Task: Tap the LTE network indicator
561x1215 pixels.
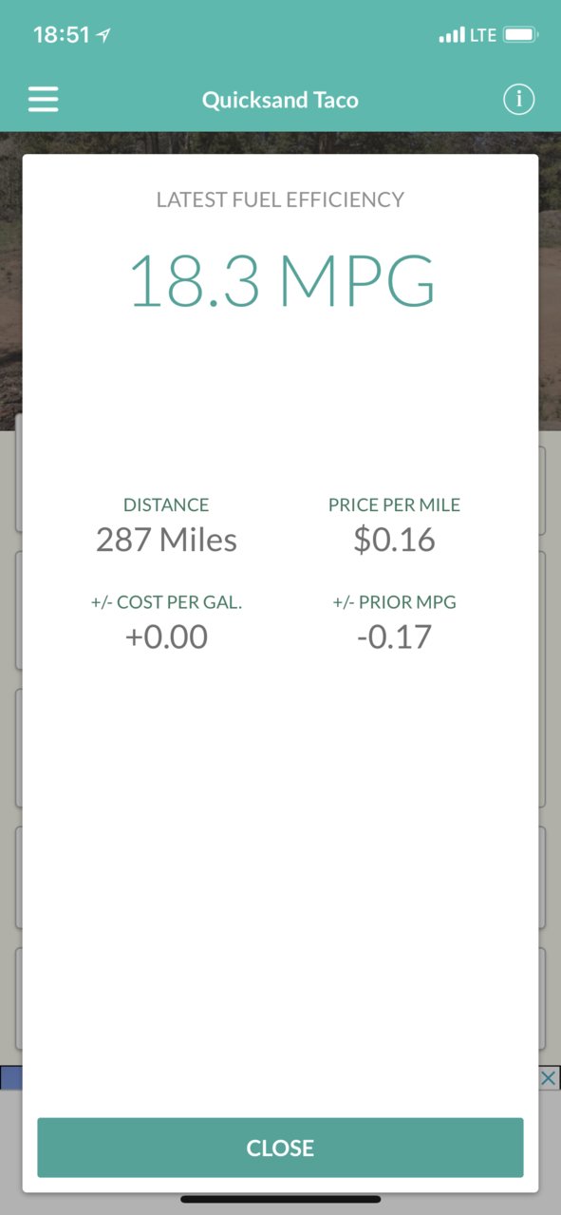Action: (x=483, y=35)
